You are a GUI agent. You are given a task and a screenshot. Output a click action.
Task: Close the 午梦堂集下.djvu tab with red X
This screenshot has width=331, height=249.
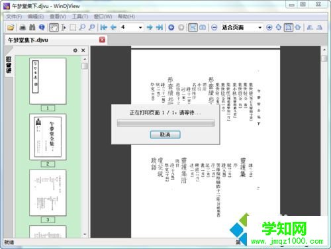(102, 40)
